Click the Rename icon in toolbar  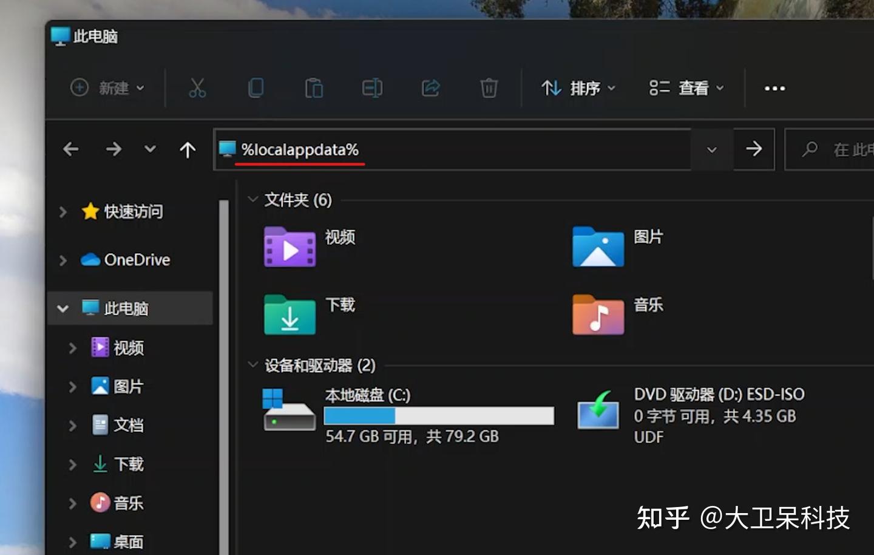[372, 88]
